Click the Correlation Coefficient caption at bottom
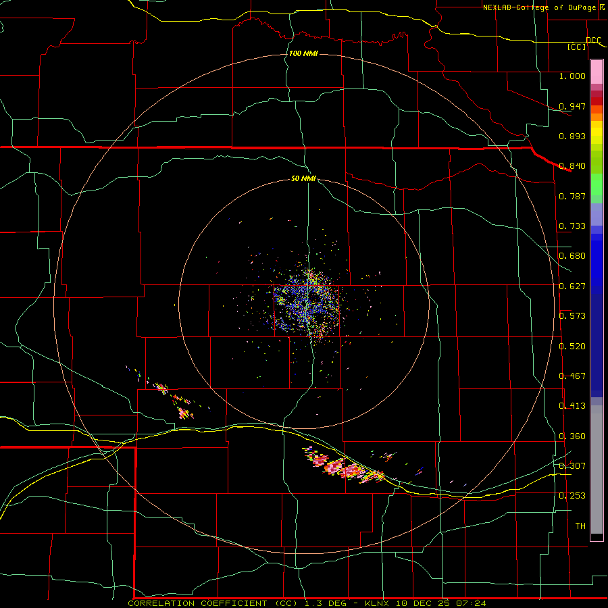 point(307,603)
